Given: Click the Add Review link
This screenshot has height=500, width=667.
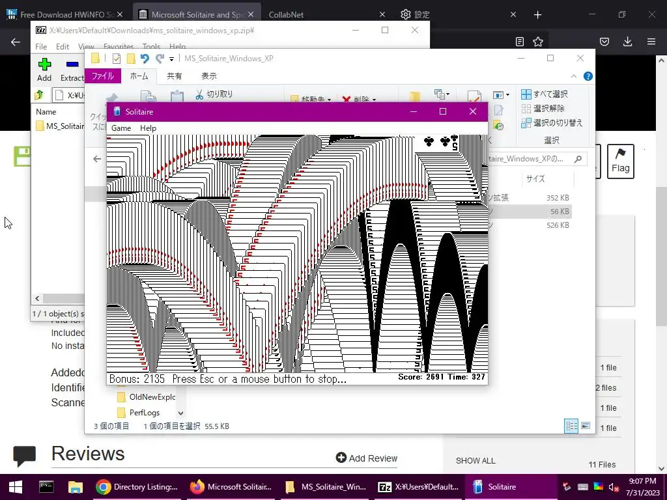Looking at the screenshot, I should click(x=367, y=458).
